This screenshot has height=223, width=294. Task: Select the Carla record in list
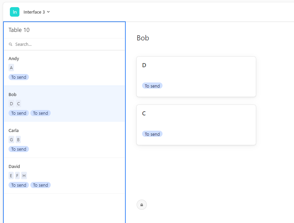pyautogui.click(x=64, y=140)
